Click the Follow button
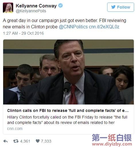The image size is (135, 148). click(121, 7)
